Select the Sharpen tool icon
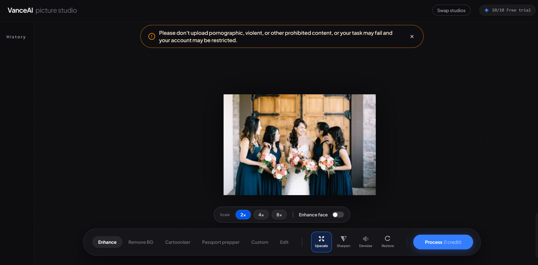This screenshot has width=538, height=265. coord(343,239)
